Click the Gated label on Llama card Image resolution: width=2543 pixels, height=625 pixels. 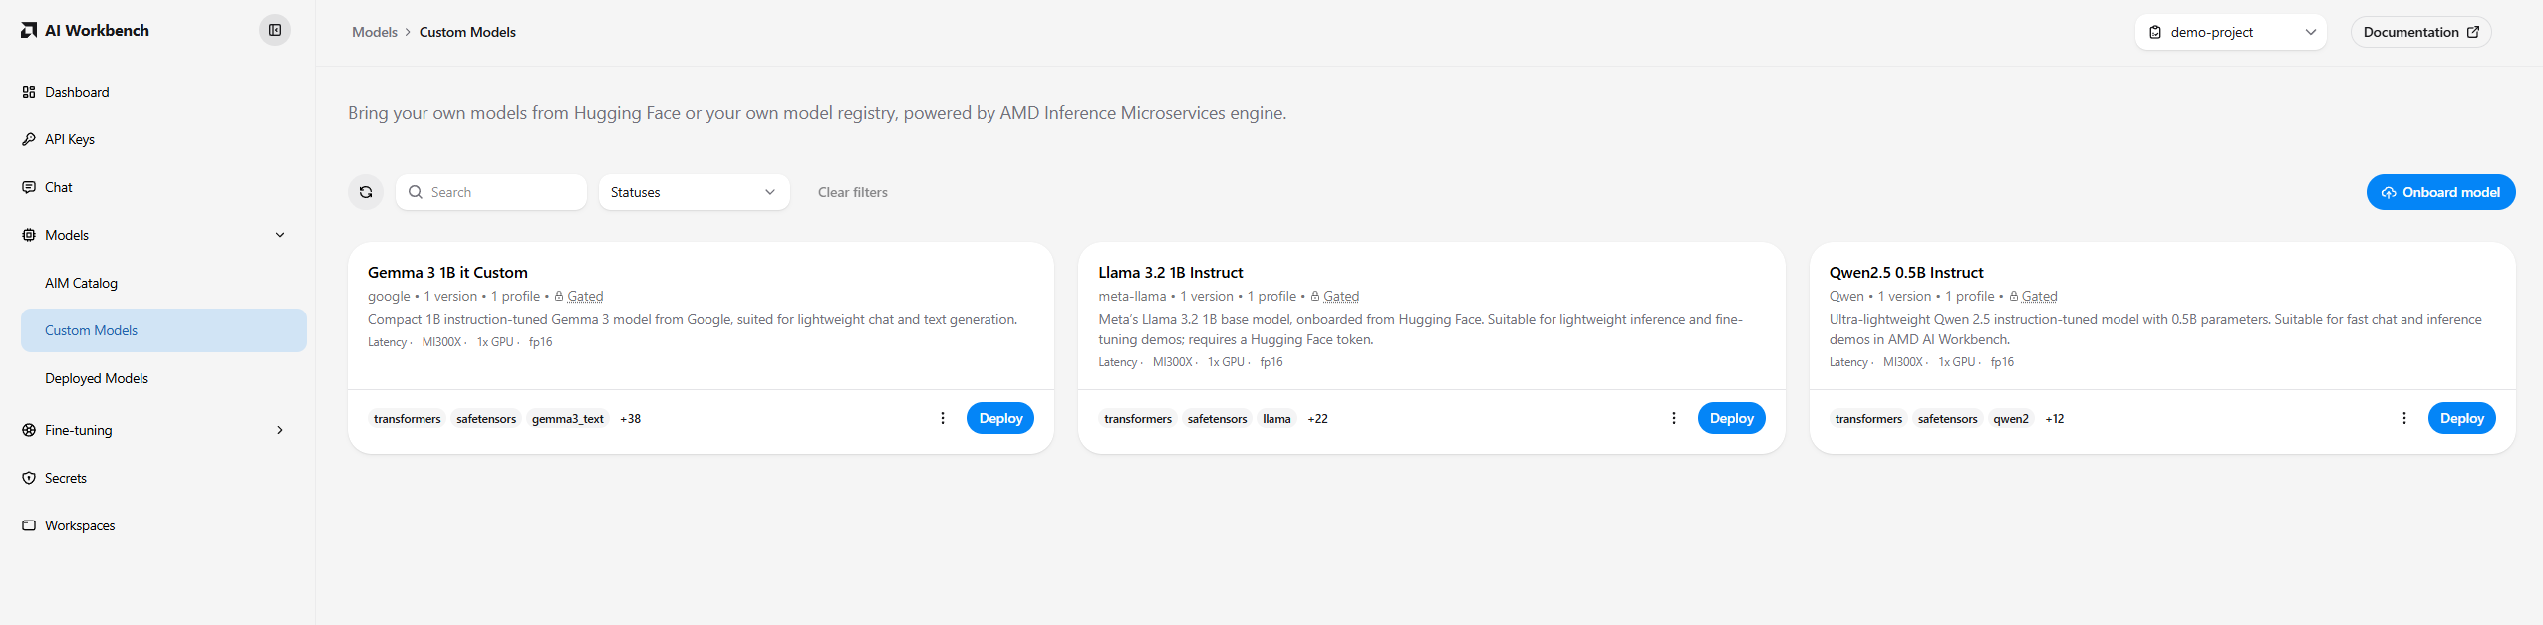pos(1341,296)
